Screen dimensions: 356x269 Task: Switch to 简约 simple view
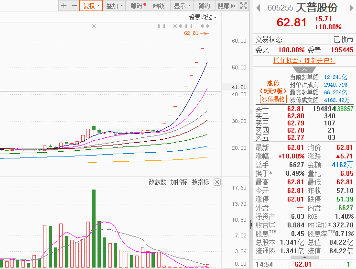point(205,6)
